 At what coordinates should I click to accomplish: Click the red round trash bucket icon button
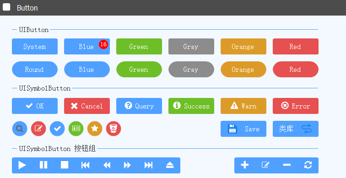(114, 129)
